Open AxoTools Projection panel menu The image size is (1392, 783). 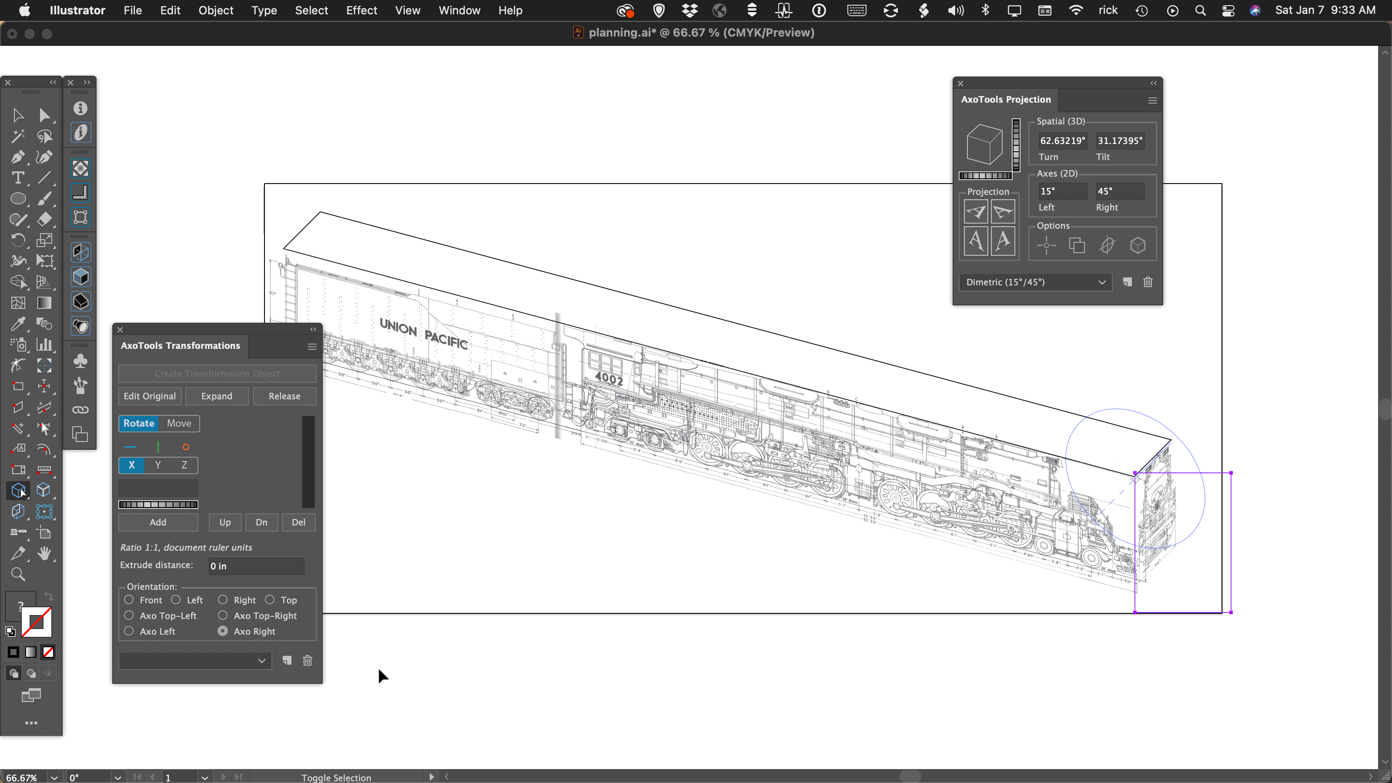pos(1153,100)
